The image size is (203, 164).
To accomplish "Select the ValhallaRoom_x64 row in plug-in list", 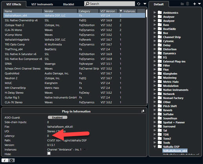I will 74,15.
